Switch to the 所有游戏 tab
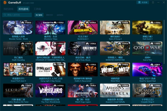This screenshot has width=167, height=111. (x=23, y=9)
